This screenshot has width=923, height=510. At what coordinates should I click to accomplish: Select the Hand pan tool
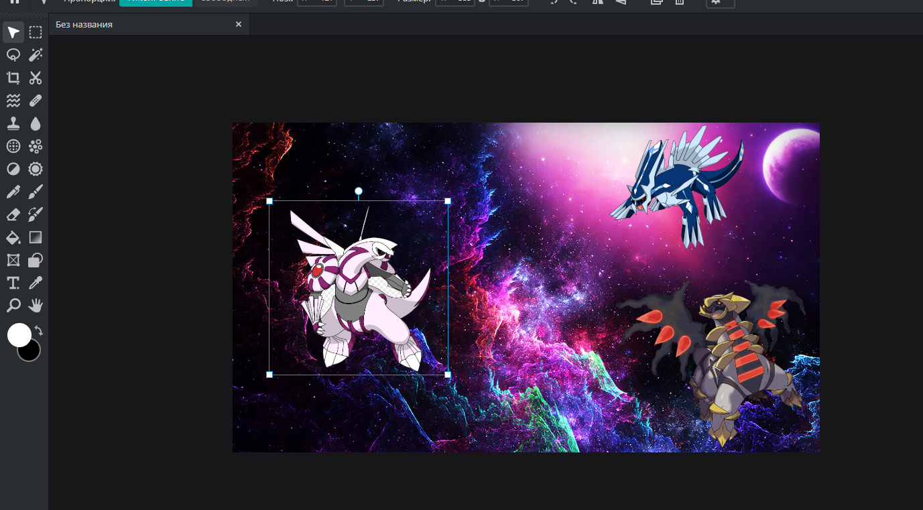[x=36, y=306]
